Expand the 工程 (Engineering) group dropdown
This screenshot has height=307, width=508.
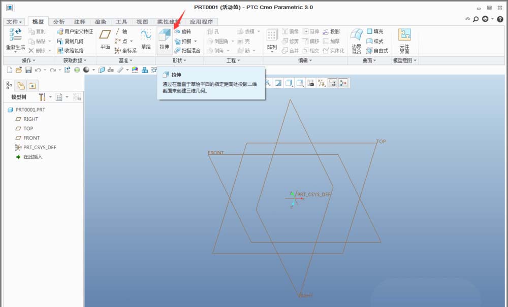coord(233,60)
